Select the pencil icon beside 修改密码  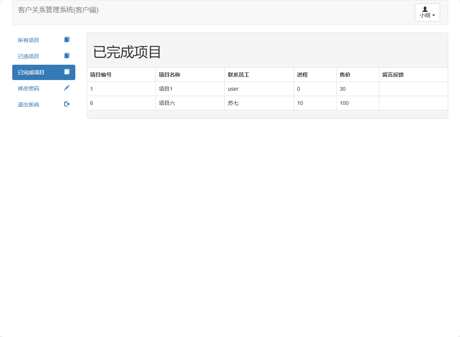pyautogui.click(x=67, y=88)
